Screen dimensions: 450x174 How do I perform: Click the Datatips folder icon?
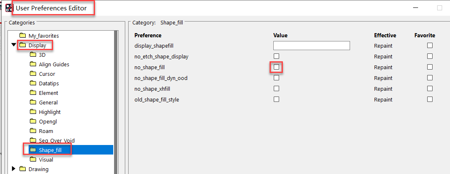point(33,83)
